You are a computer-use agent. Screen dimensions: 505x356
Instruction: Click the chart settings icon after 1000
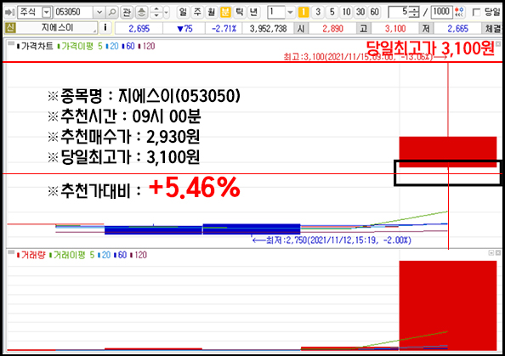point(459,13)
